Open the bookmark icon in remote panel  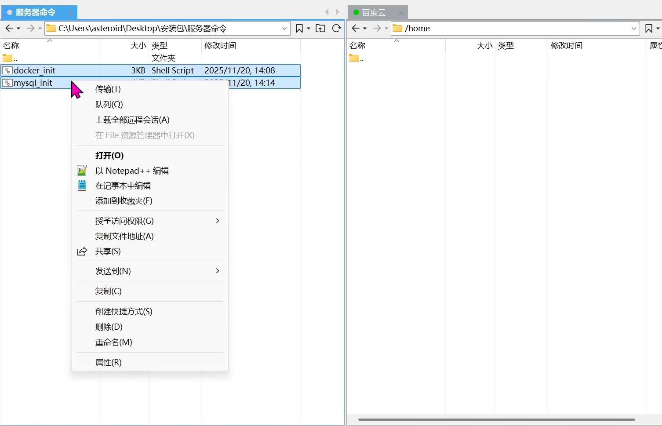pyautogui.click(x=648, y=29)
